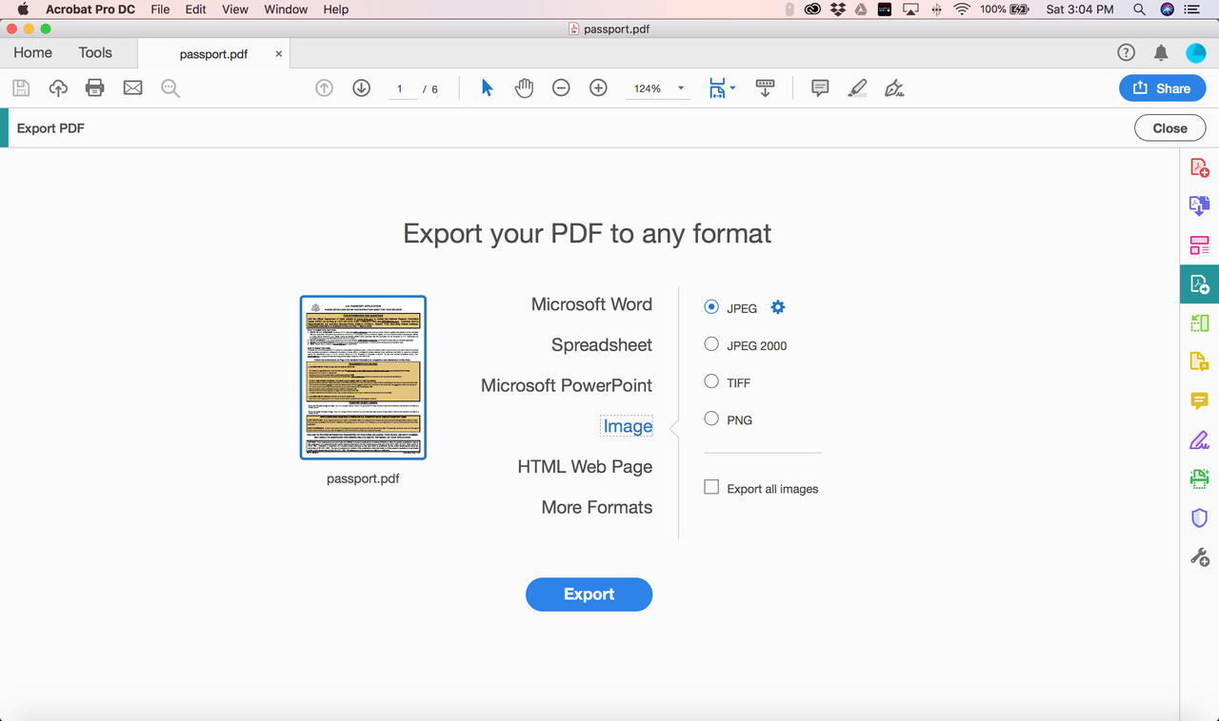Enable Export all images checkbox
Image resolution: width=1219 pixels, height=721 pixels.
pos(711,487)
